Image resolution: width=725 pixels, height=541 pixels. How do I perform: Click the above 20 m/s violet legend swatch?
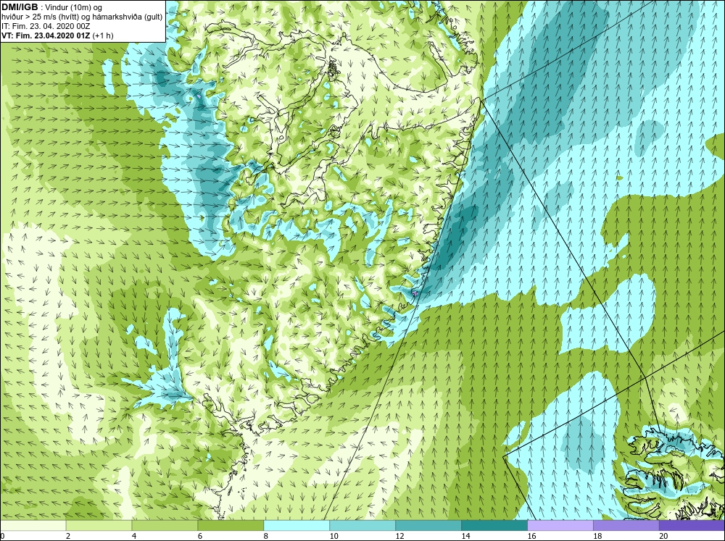692,525
